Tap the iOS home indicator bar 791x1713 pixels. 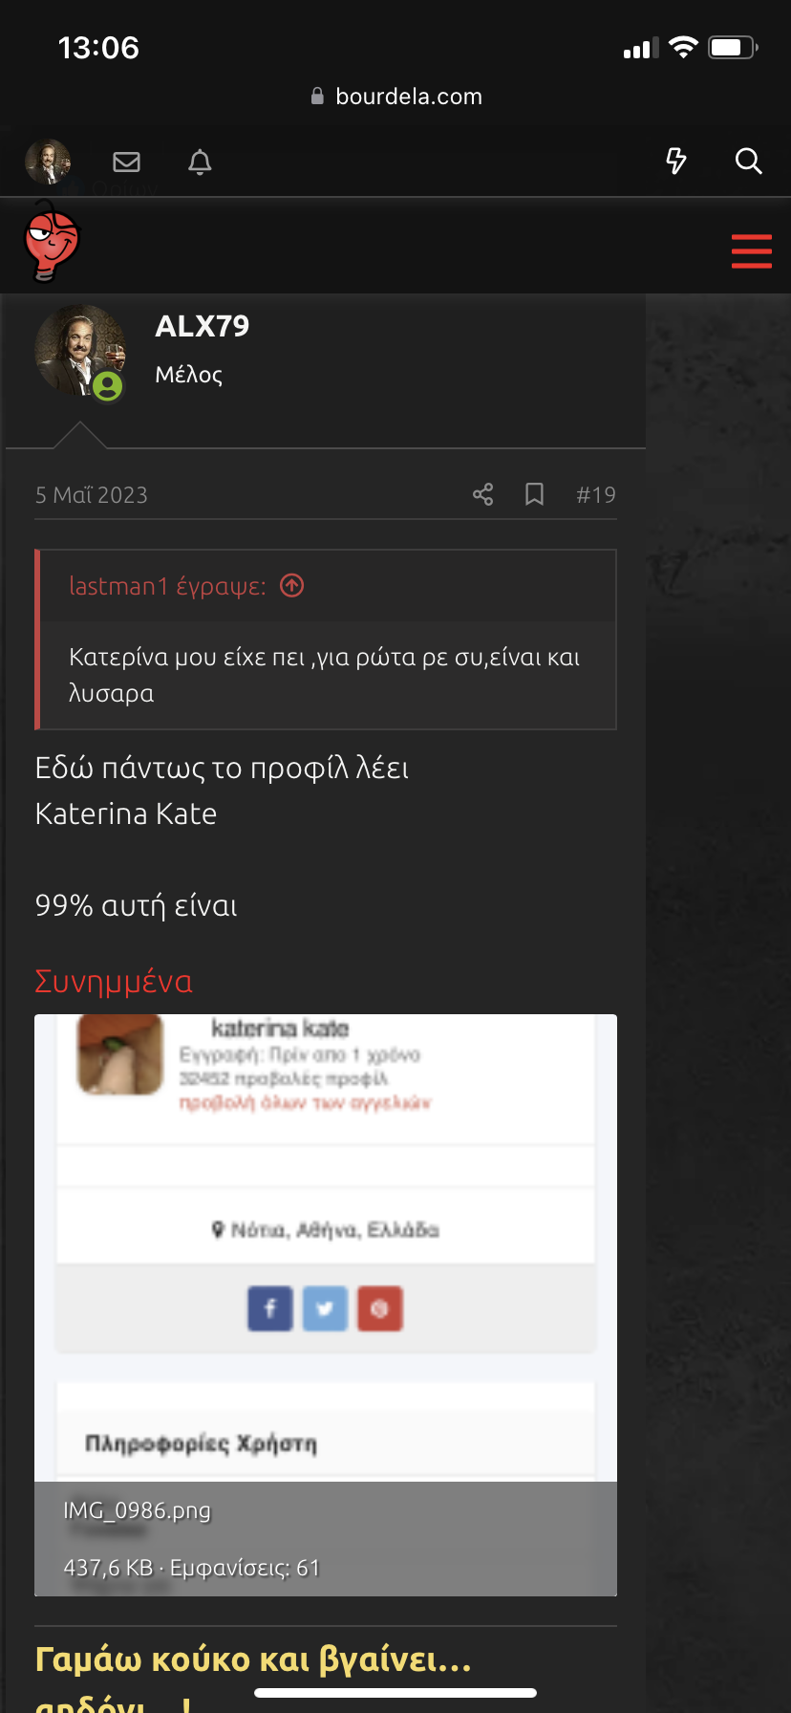click(395, 1693)
